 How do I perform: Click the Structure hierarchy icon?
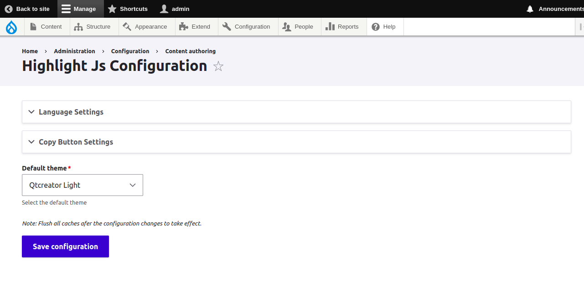tap(78, 27)
